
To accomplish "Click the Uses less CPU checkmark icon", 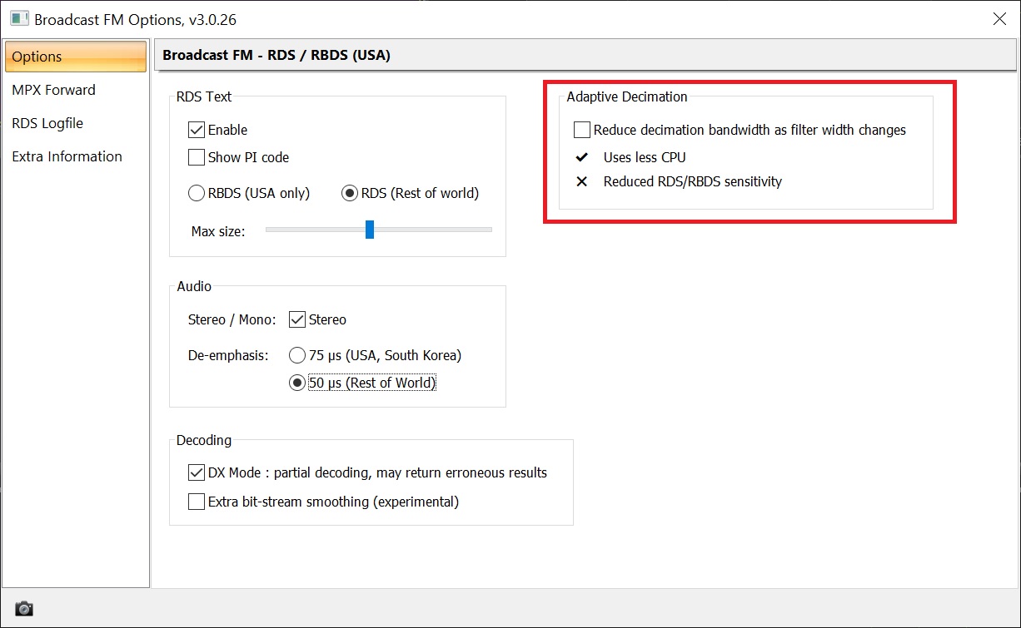I will coord(582,157).
